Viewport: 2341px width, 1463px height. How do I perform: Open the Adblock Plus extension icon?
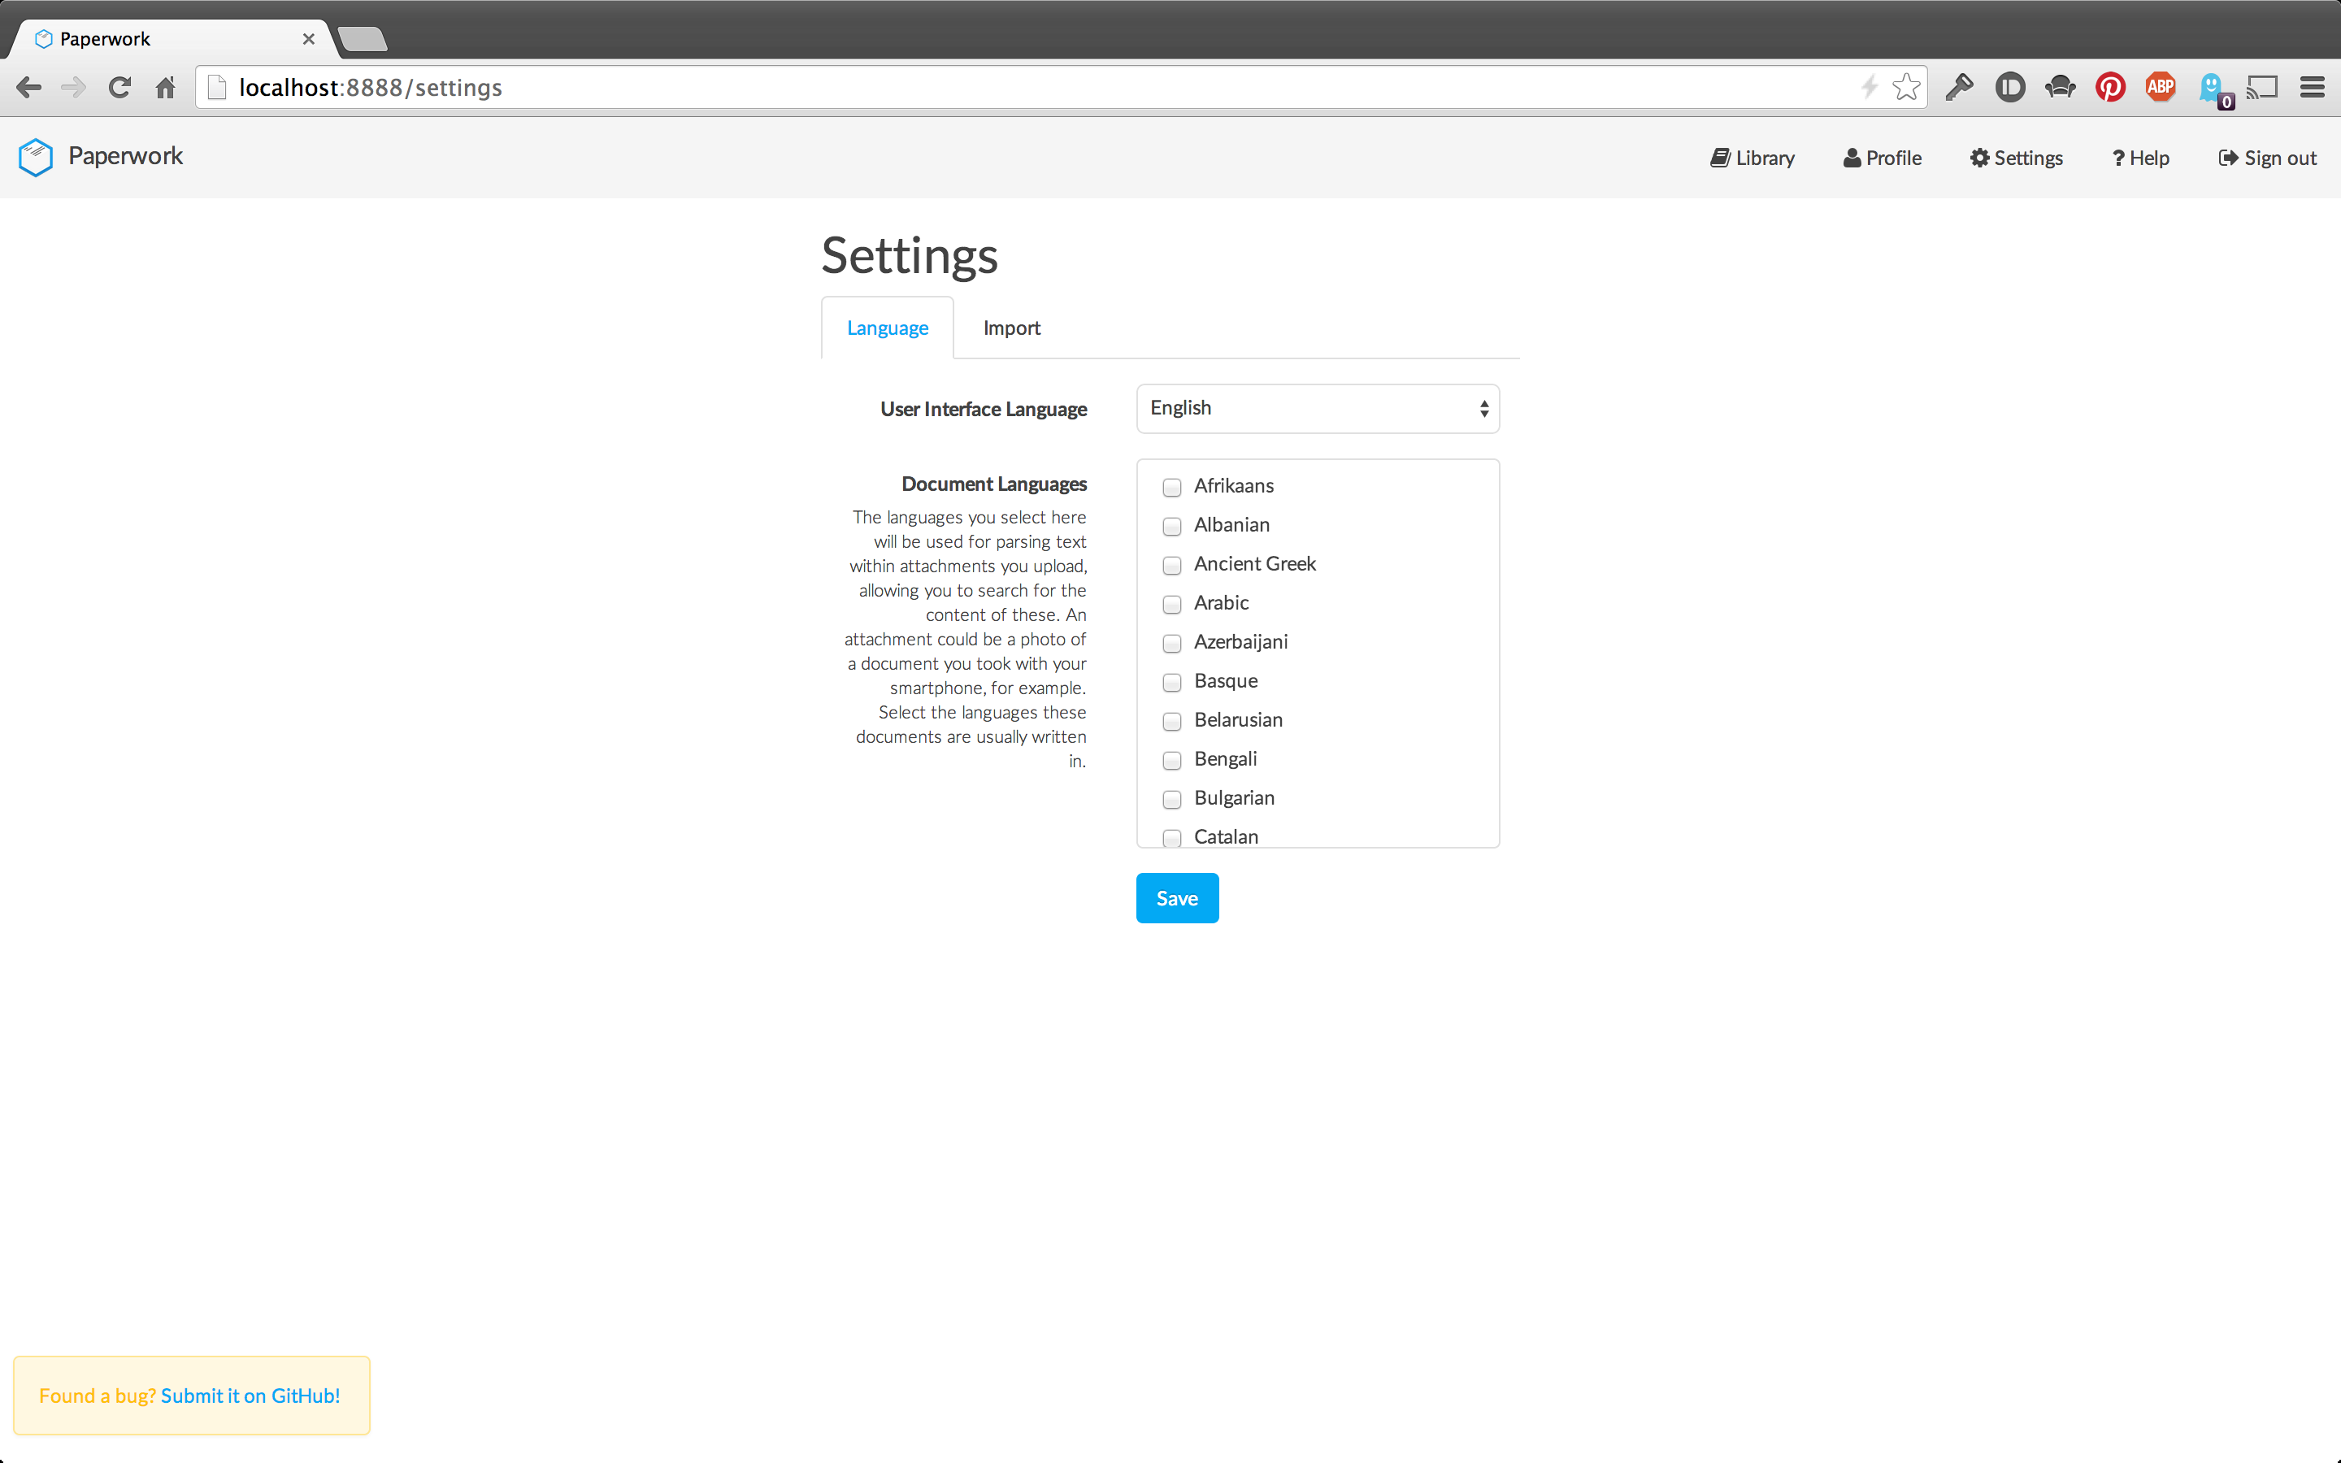(2160, 88)
